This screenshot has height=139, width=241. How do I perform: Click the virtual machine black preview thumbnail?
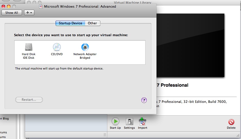coord(191,45)
